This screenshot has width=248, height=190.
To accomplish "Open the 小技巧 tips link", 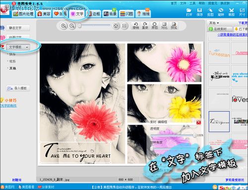I will coord(10,100).
